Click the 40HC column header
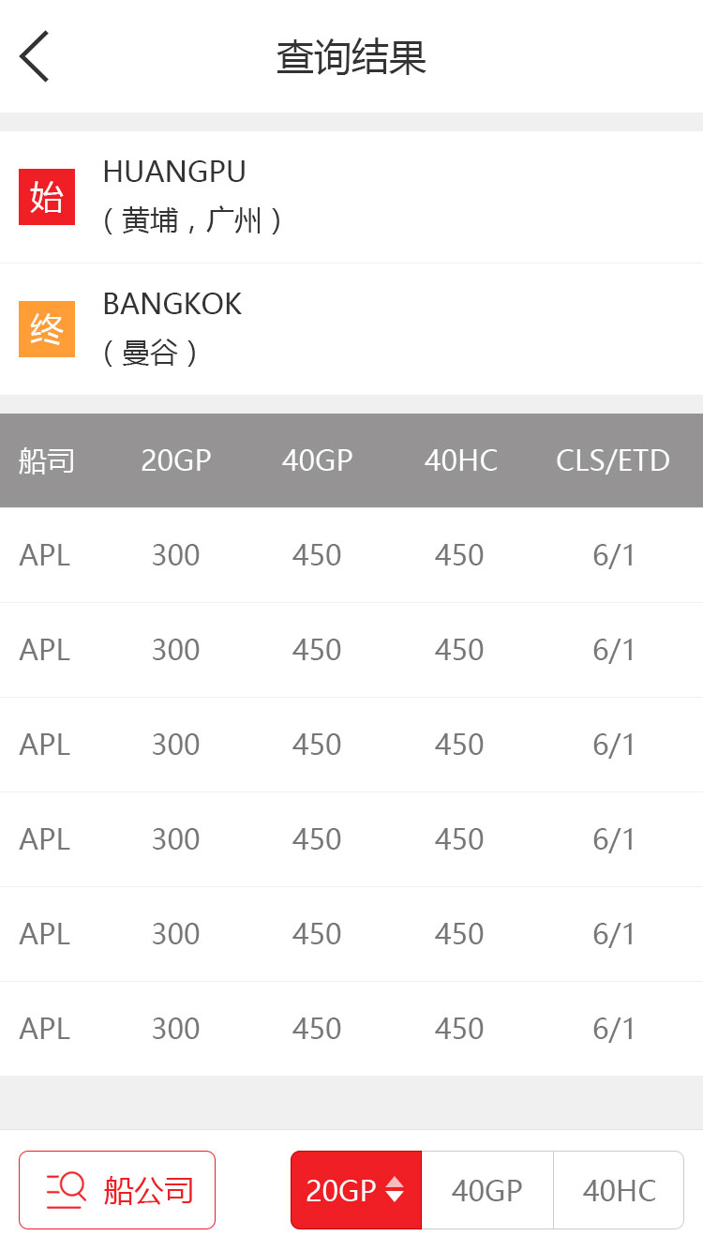The height and width of the screenshot is (1251, 703). 460,460
